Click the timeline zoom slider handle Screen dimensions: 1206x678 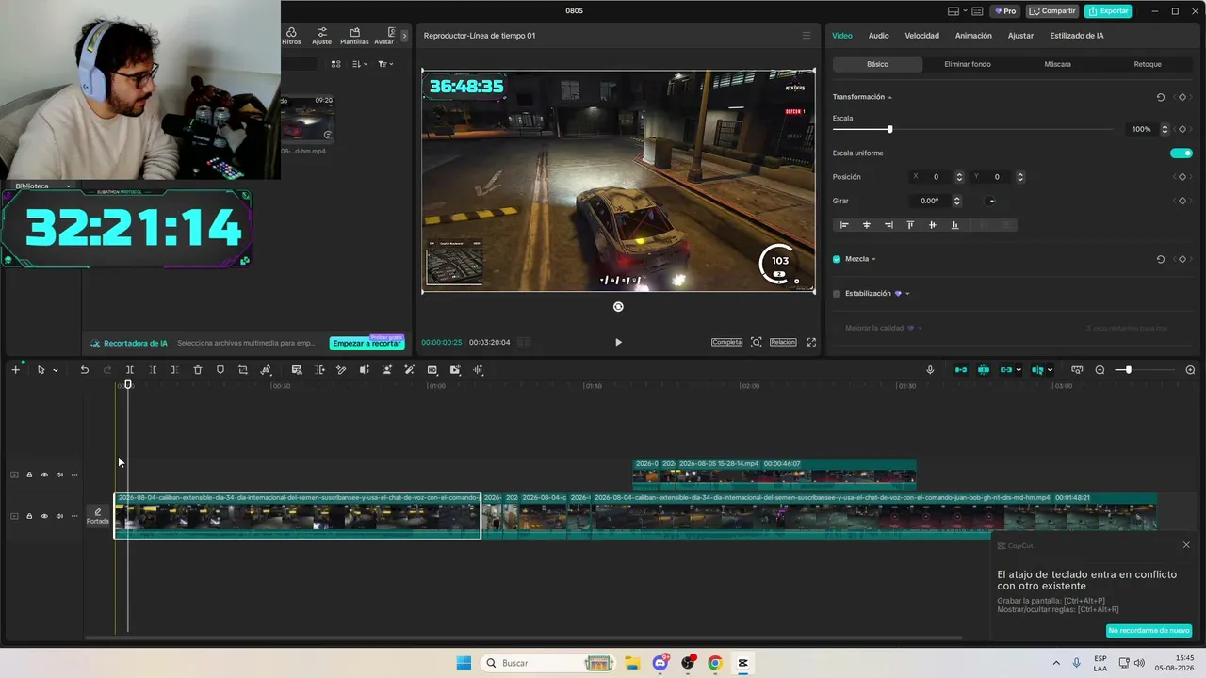[x=1128, y=370]
